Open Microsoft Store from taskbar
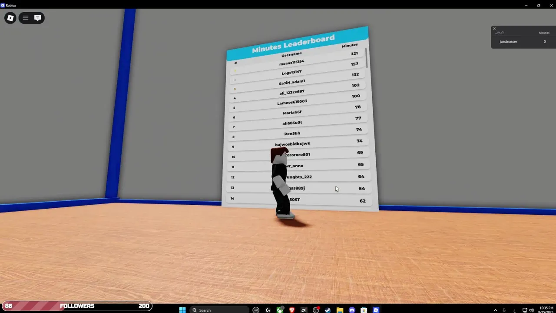 click(x=364, y=310)
